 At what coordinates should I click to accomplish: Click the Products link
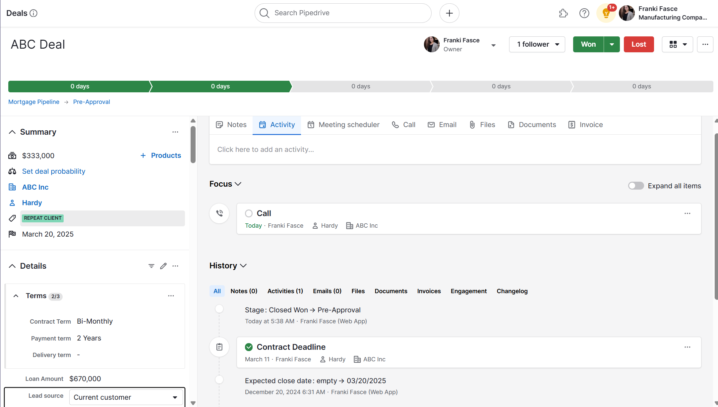pyautogui.click(x=160, y=156)
